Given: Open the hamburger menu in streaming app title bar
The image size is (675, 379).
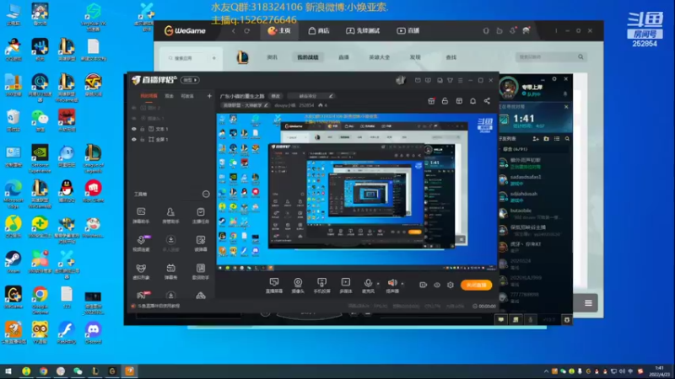Looking at the screenshot, I should pyautogui.click(x=460, y=80).
